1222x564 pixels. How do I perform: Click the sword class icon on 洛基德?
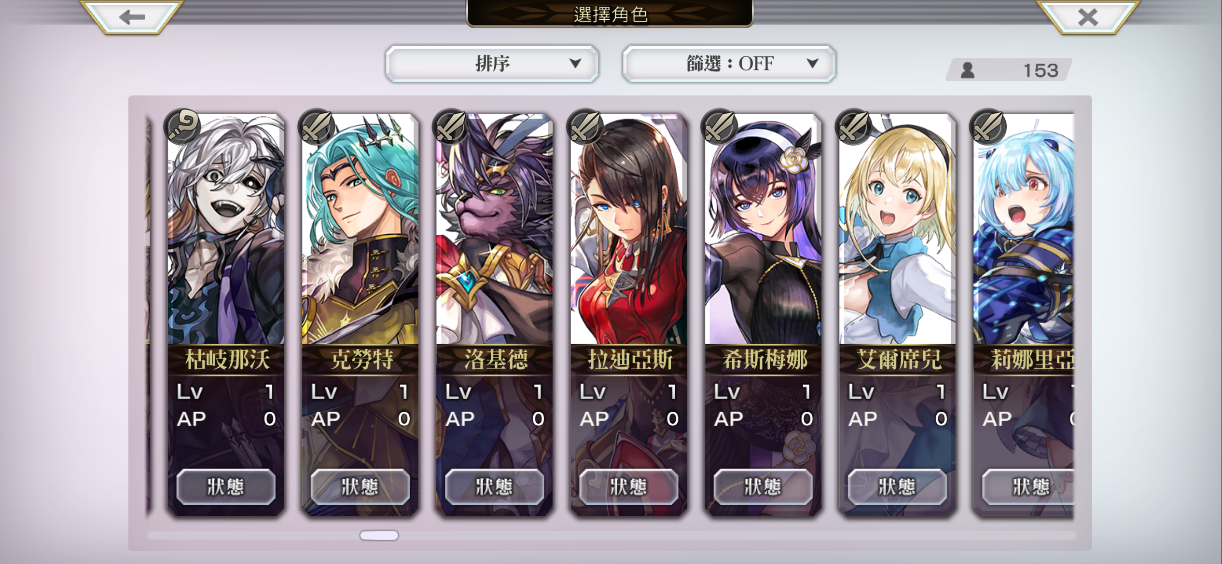(x=451, y=126)
